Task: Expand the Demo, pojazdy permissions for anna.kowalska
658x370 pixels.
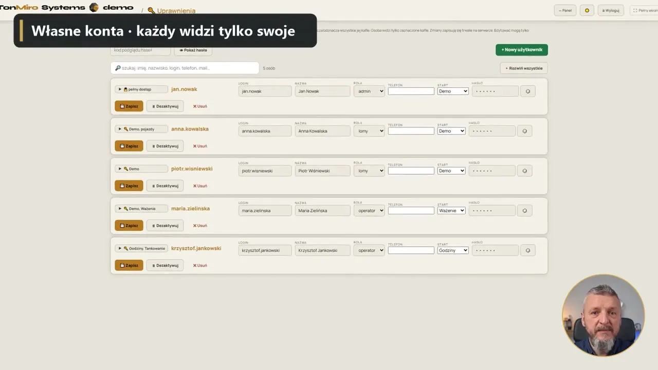Action: tap(141, 129)
